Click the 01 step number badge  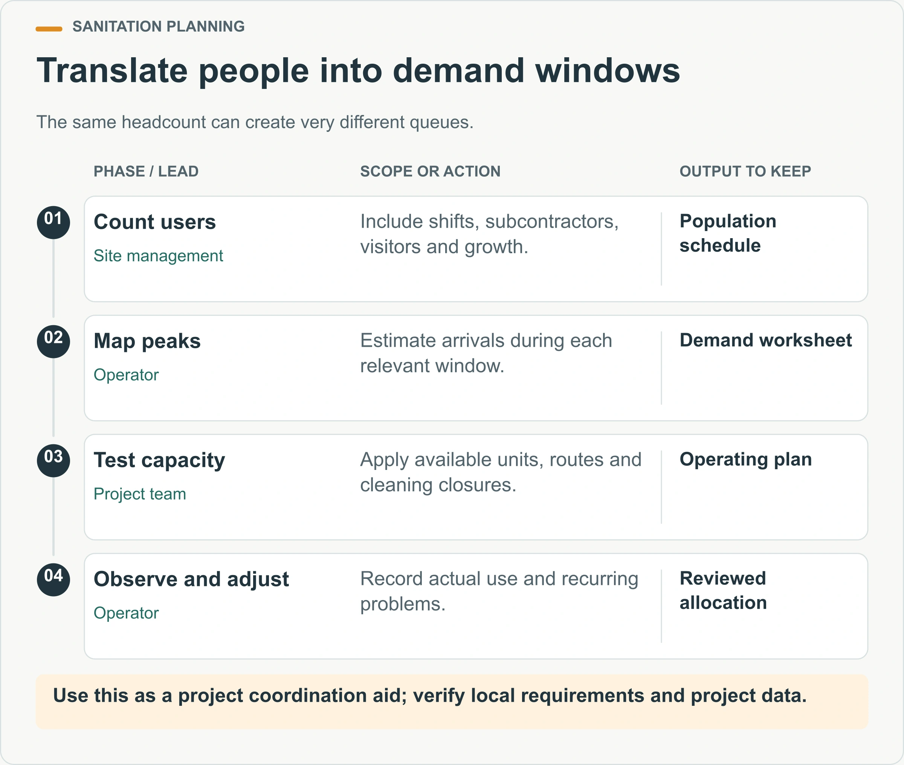[x=53, y=222]
